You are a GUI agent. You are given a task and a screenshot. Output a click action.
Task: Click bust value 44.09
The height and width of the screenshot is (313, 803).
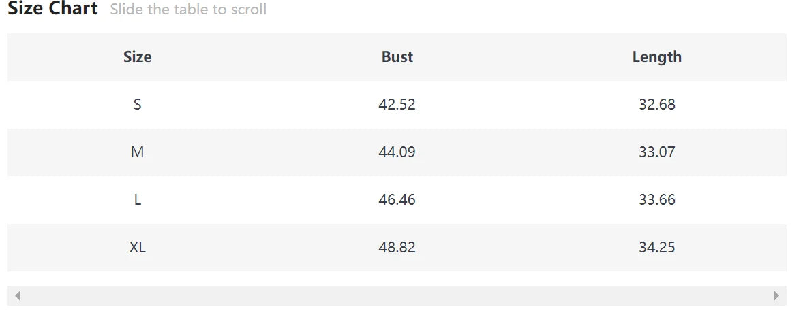(x=397, y=152)
